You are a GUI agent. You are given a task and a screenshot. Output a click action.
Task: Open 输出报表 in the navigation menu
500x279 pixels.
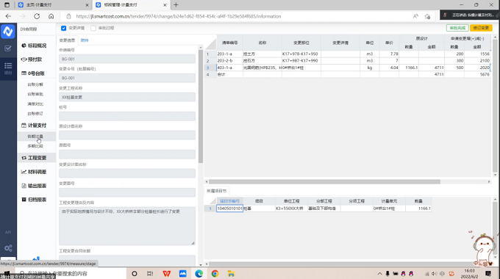(x=34, y=186)
